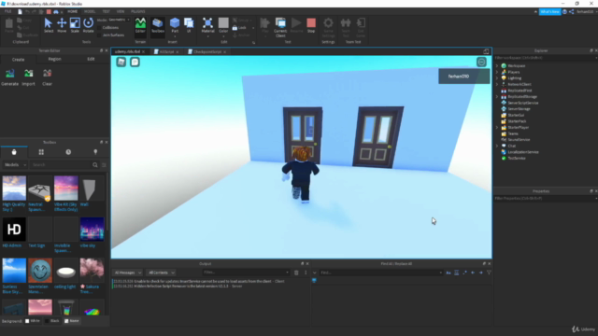Open the All Messages dropdown in Output
The height and width of the screenshot is (336, 598).
tap(128, 273)
